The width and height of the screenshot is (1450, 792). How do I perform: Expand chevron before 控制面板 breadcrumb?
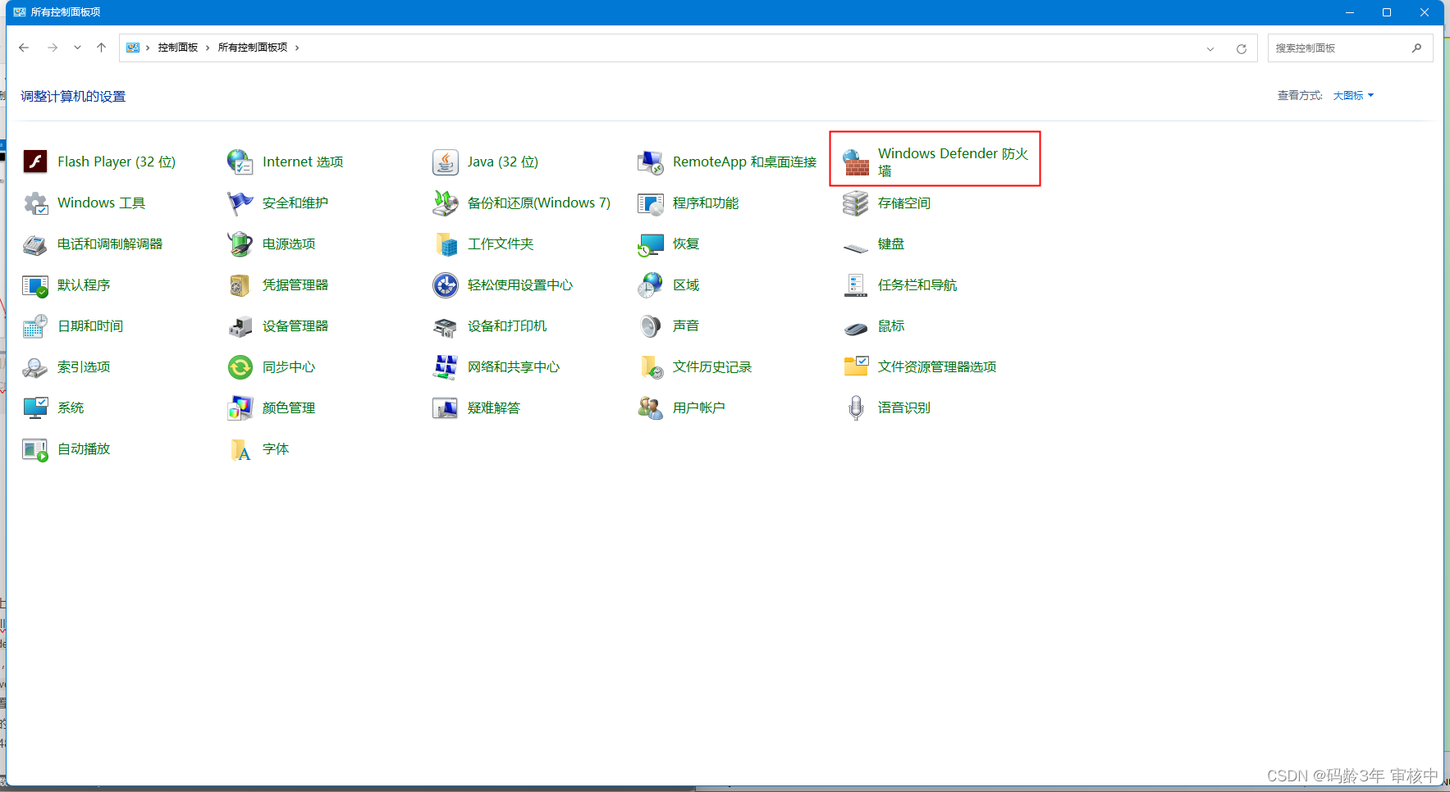point(148,48)
